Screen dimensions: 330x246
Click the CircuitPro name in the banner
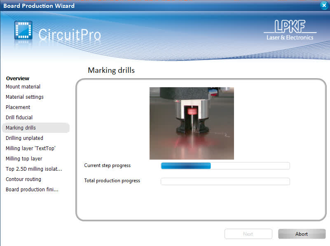[70, 35]
